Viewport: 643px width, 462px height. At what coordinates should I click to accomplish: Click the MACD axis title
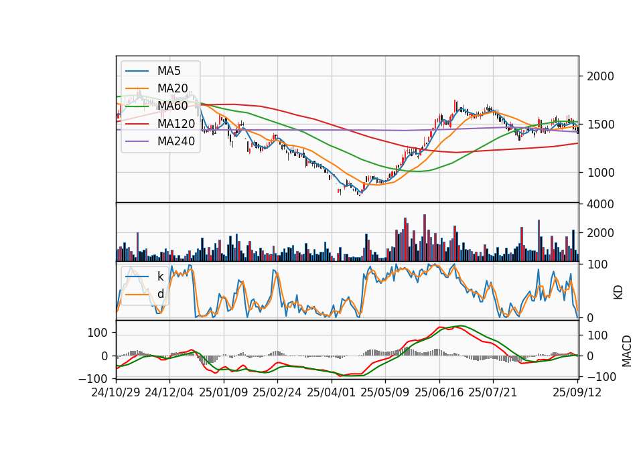pos(627,351)
